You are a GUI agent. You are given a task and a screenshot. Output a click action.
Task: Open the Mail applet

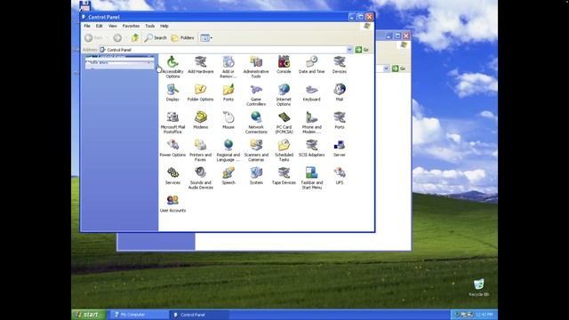340,92
